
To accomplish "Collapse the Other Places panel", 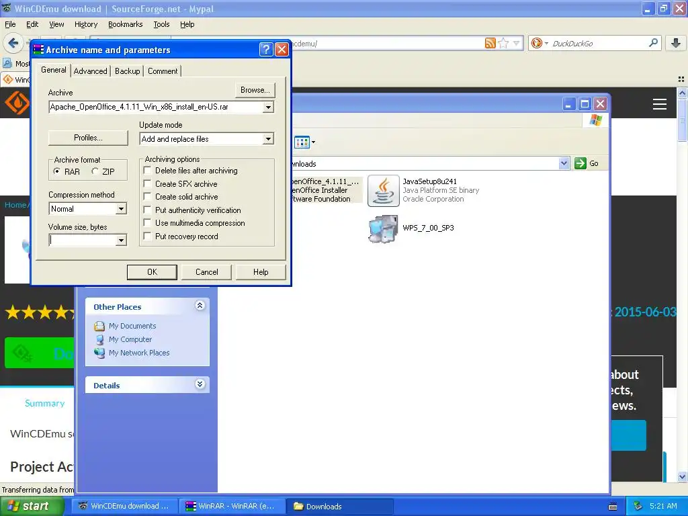I will click(x=200, y=306).
